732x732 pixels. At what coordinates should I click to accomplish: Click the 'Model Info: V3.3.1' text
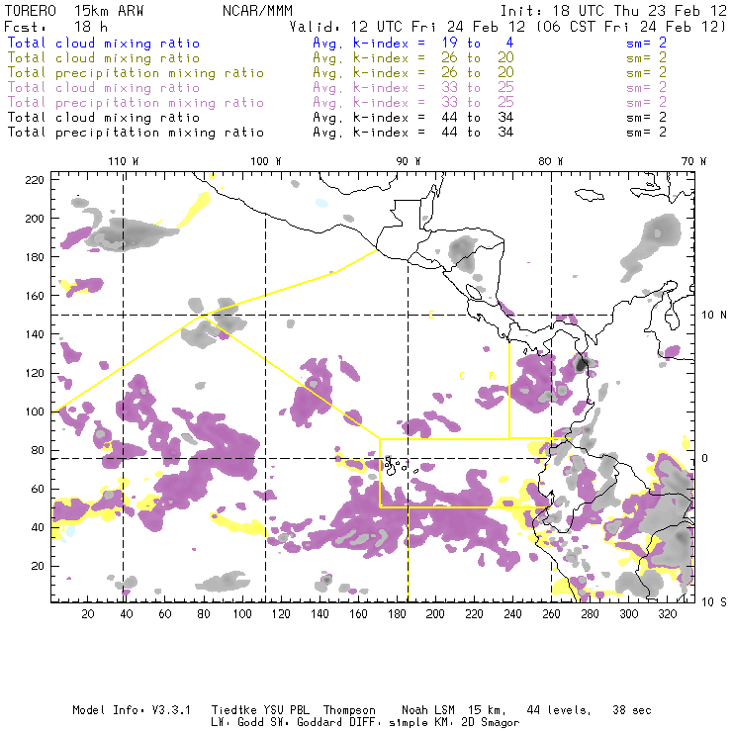click(132, 710)
